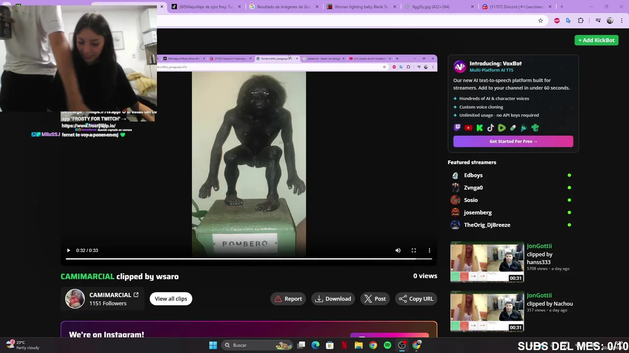The height and width of the screenshot is (353, 629).
Task: Click CAMIMARCIAL profile avatar
Action: 75,299
